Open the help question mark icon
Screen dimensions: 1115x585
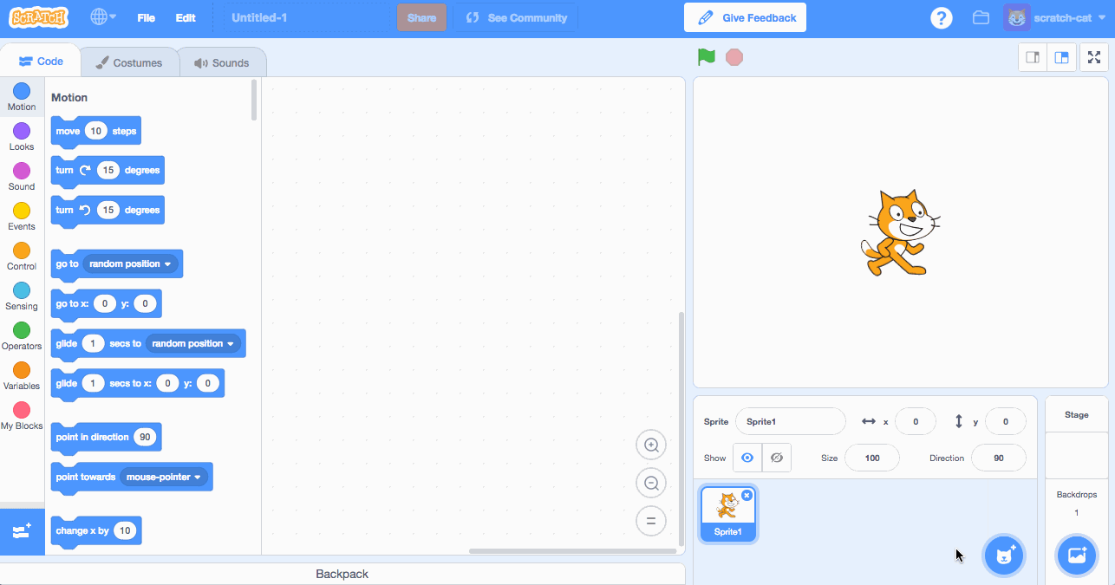click(942, 17)
